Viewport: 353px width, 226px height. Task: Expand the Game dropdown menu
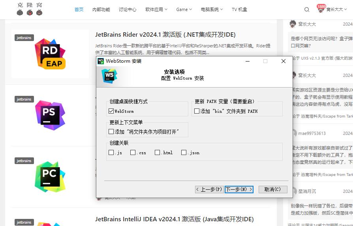click(184, 9)
